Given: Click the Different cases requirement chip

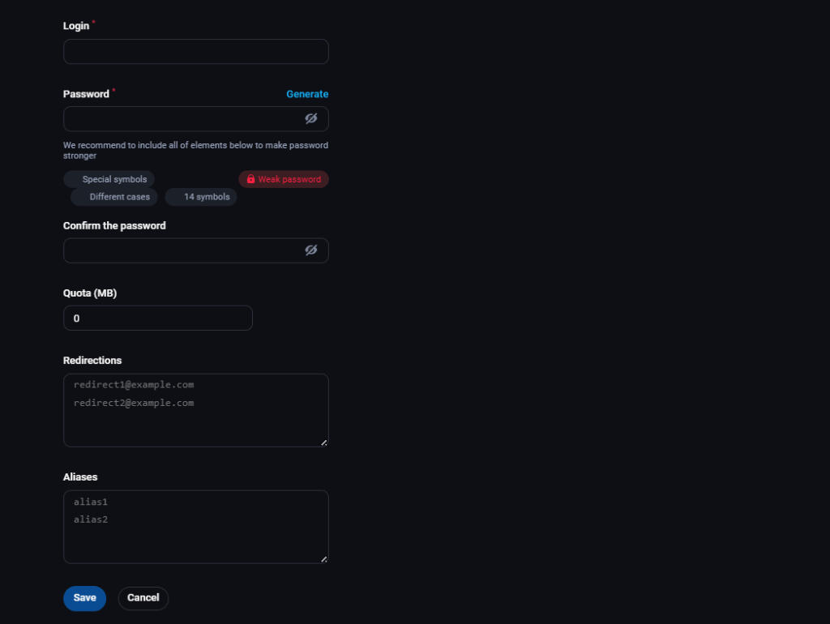Looking at the screenshot, I should coord(114,197).
